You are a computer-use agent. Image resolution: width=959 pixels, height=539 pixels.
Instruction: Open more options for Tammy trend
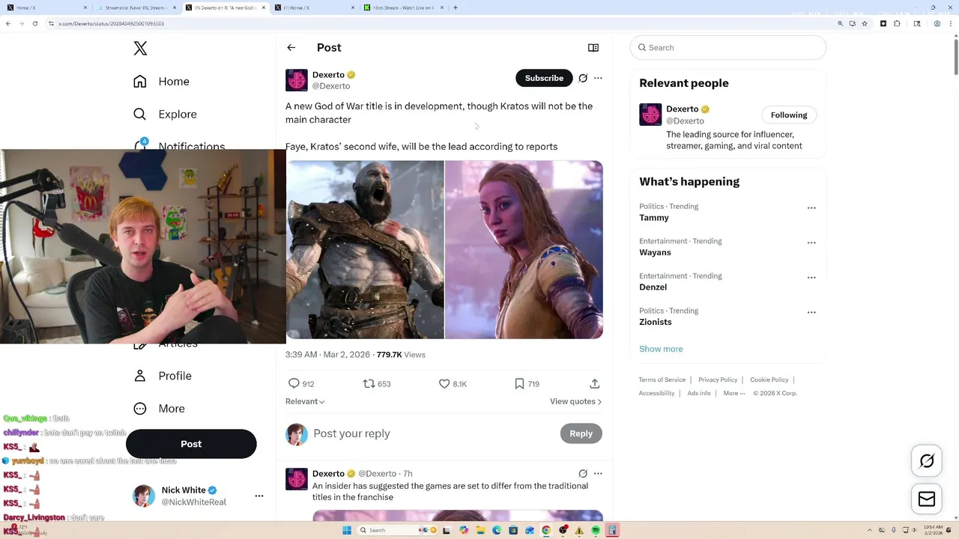[x=811, y=208]
